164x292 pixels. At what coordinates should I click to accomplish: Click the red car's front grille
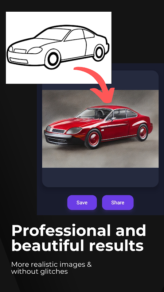58,131
